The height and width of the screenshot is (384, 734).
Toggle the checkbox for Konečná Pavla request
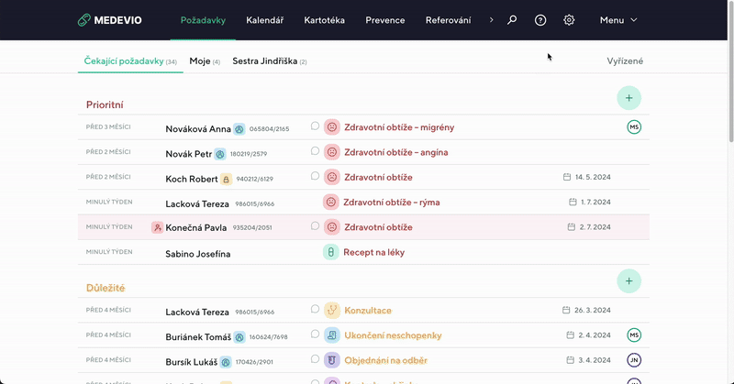tap(315, 226)
